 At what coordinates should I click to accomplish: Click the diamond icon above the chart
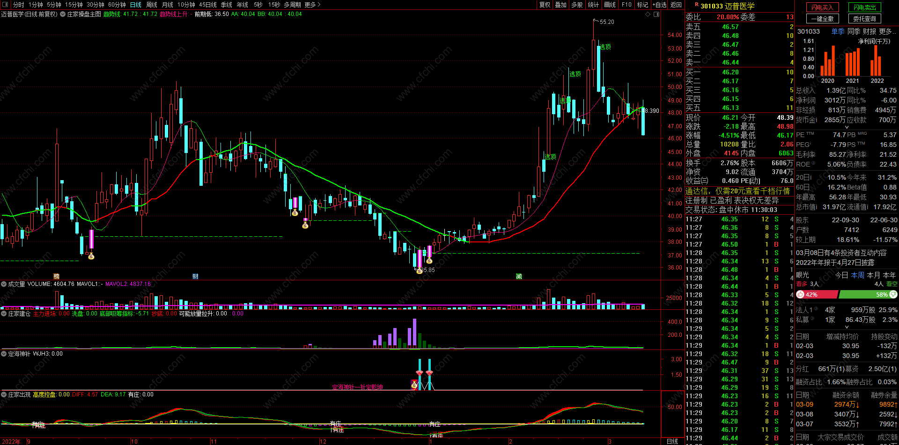click(648, 14)
